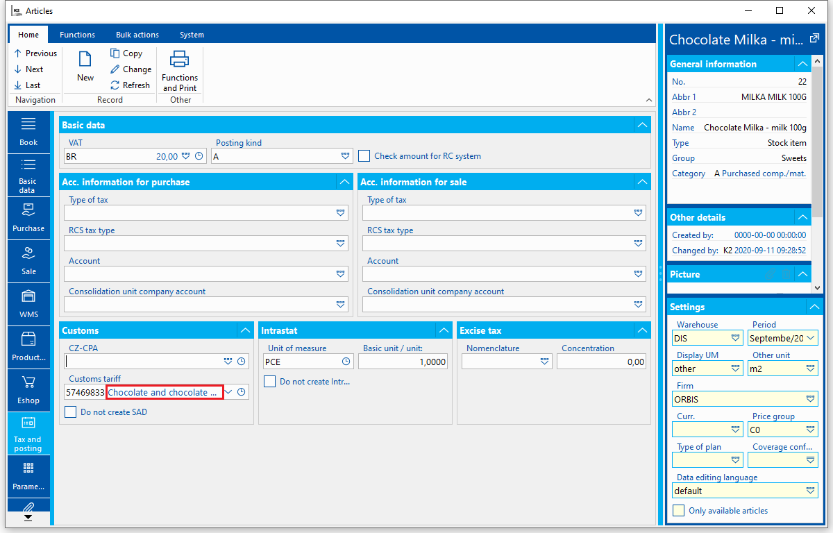833x533 pixels.
Task: Go to Purchase sidebar section
Action: tap(28, 218)
